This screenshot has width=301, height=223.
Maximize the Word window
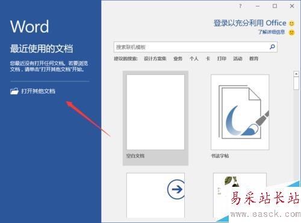pyautogui.click(x=275, y=6)
